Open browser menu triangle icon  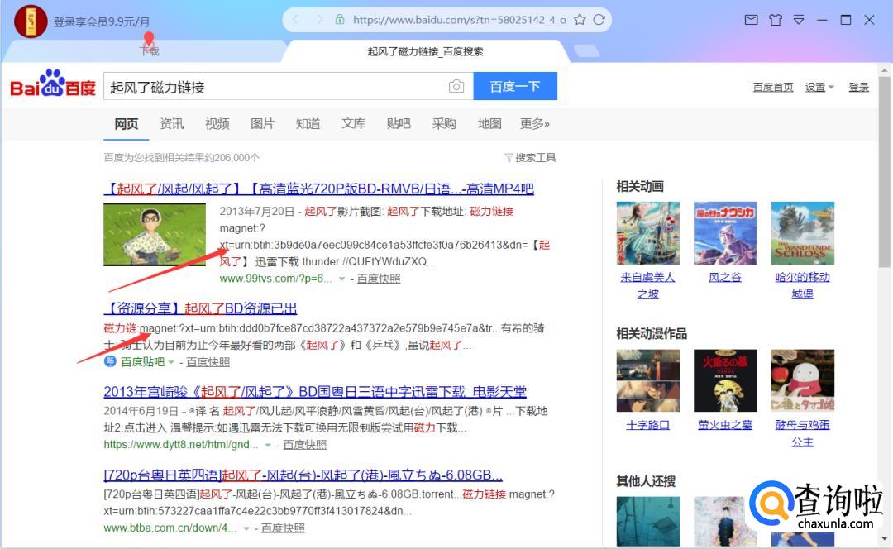pos(799,20)
